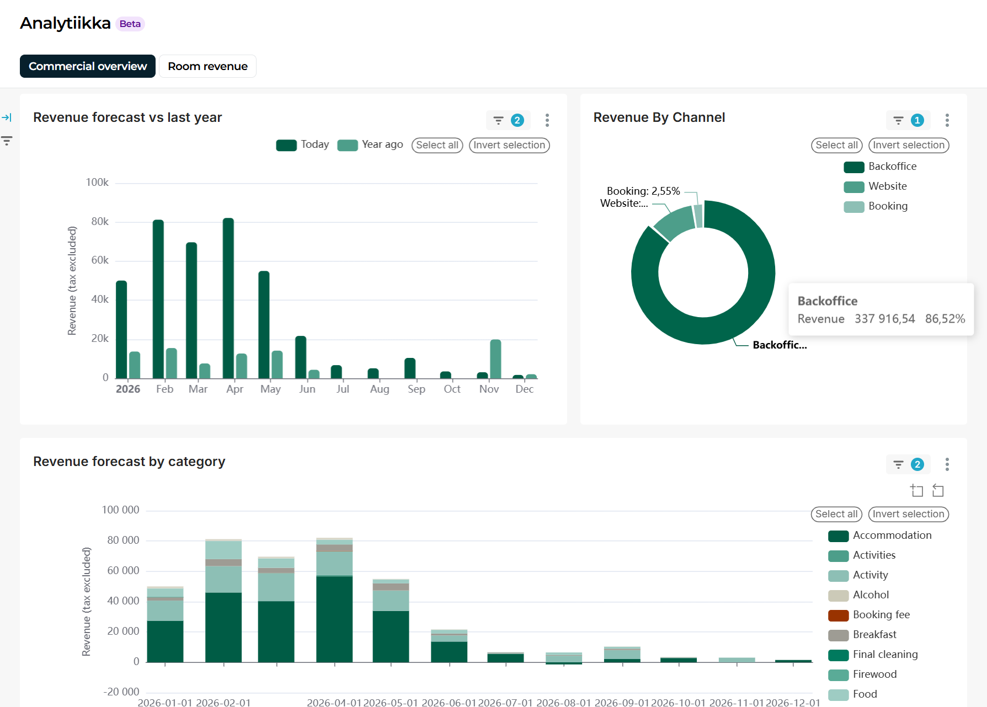Click the Booking fee color swatch
This screenshot has width=987, height=707.
[838, 615]
